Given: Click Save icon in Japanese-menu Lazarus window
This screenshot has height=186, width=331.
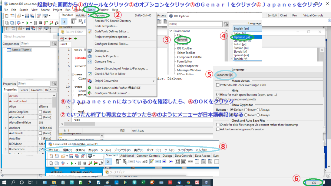Looking at the screenshot, I should pyautogui.click(x=71, y=156).
